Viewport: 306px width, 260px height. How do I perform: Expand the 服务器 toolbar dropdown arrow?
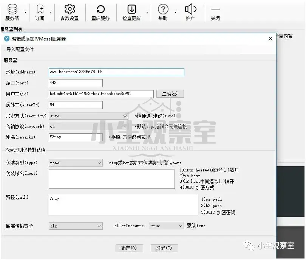(x=26, y=12)
